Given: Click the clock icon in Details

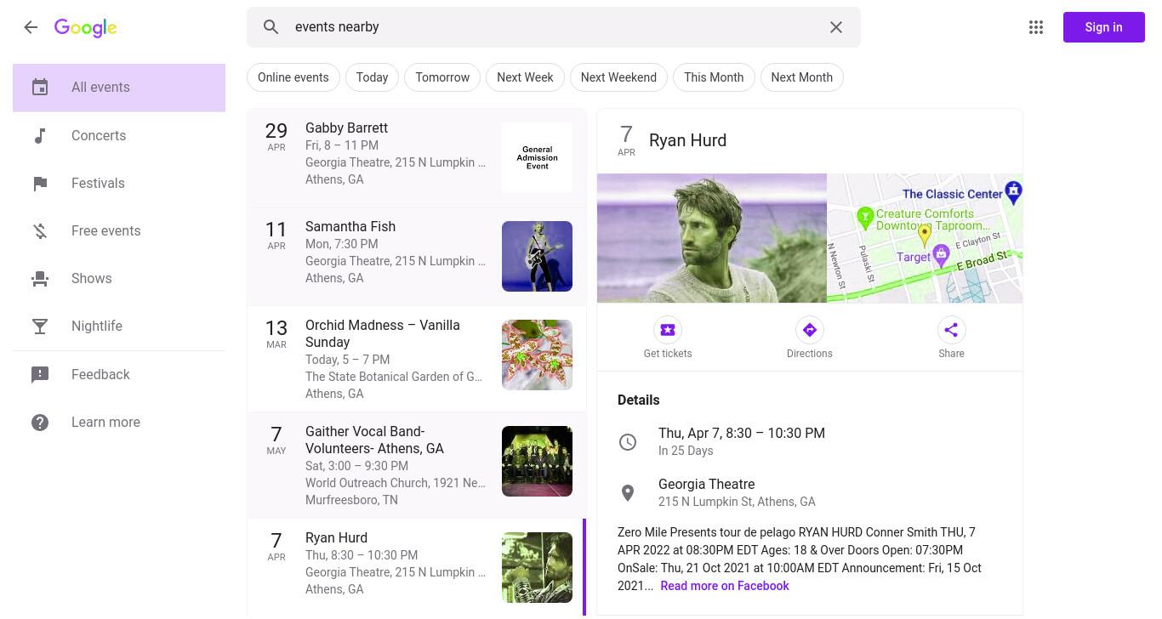Looking at the screenshot, I should [628, 442].
